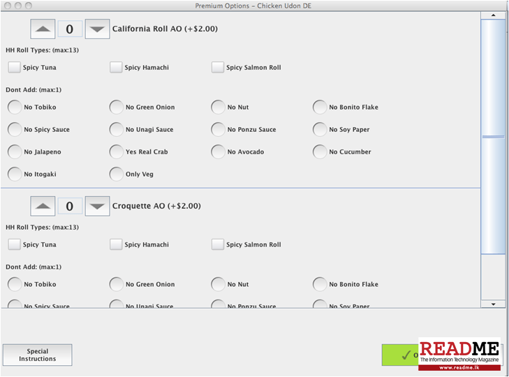This screenshot has height=377, width=509.
Task: Select No Tobiko for California Roll
Action: point(15,108)
